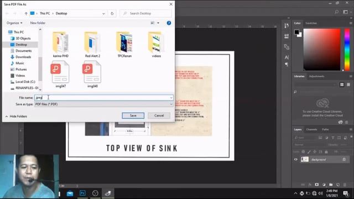Filter layers by type layers icon
Image resolution: width=354 pixels, height=199 pixels.
click(333, 138)
